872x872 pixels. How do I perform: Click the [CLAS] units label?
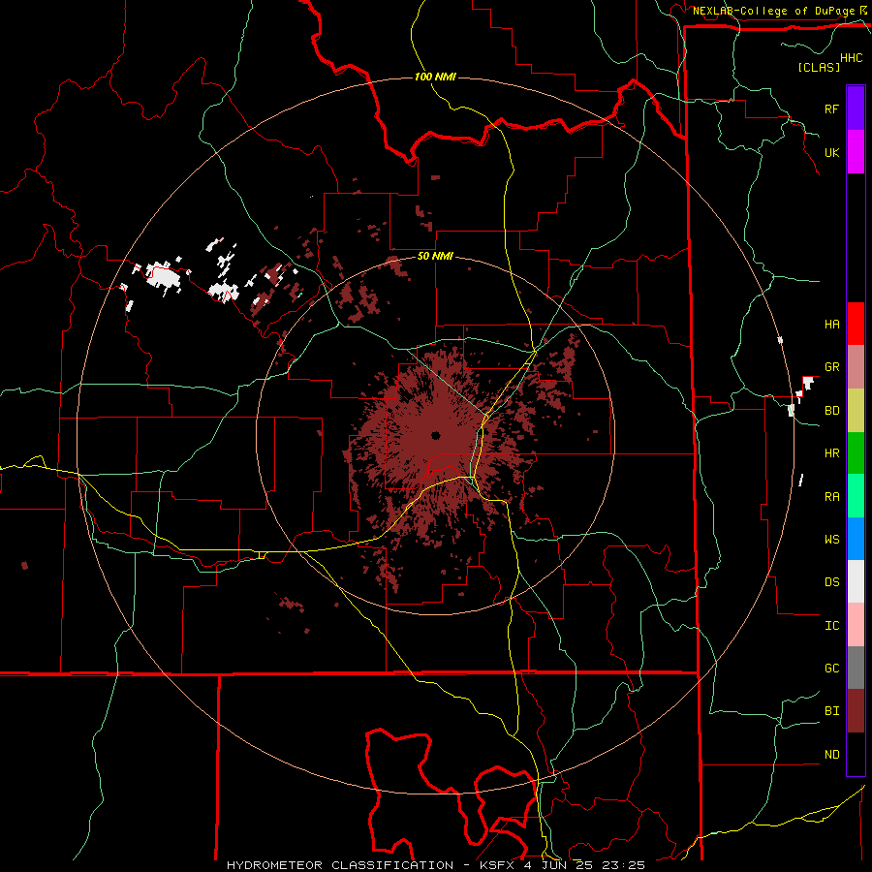(x=819, y=67)
